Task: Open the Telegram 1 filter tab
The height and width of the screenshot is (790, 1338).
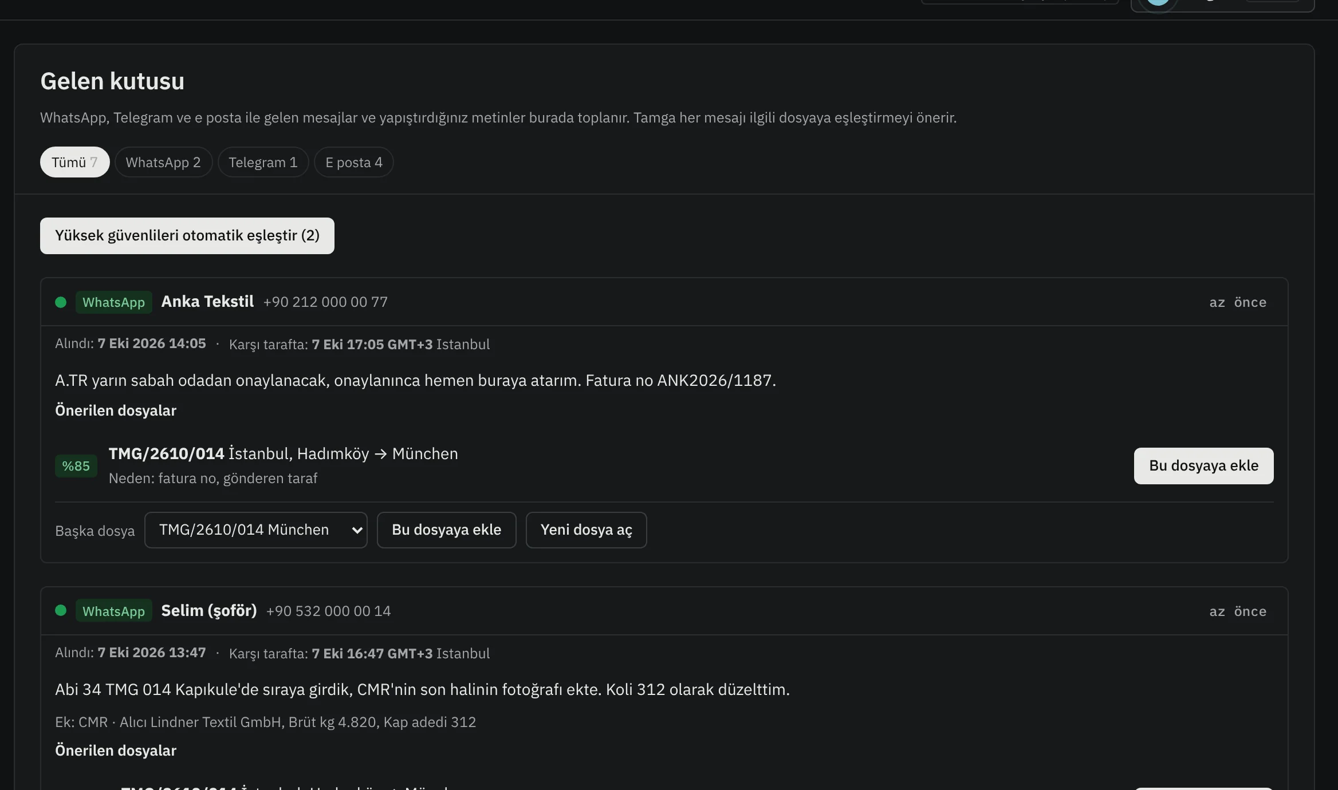Action: coord(263,162)
